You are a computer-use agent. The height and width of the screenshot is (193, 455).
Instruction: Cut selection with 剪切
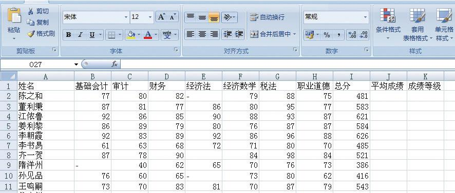click(39, 12)
